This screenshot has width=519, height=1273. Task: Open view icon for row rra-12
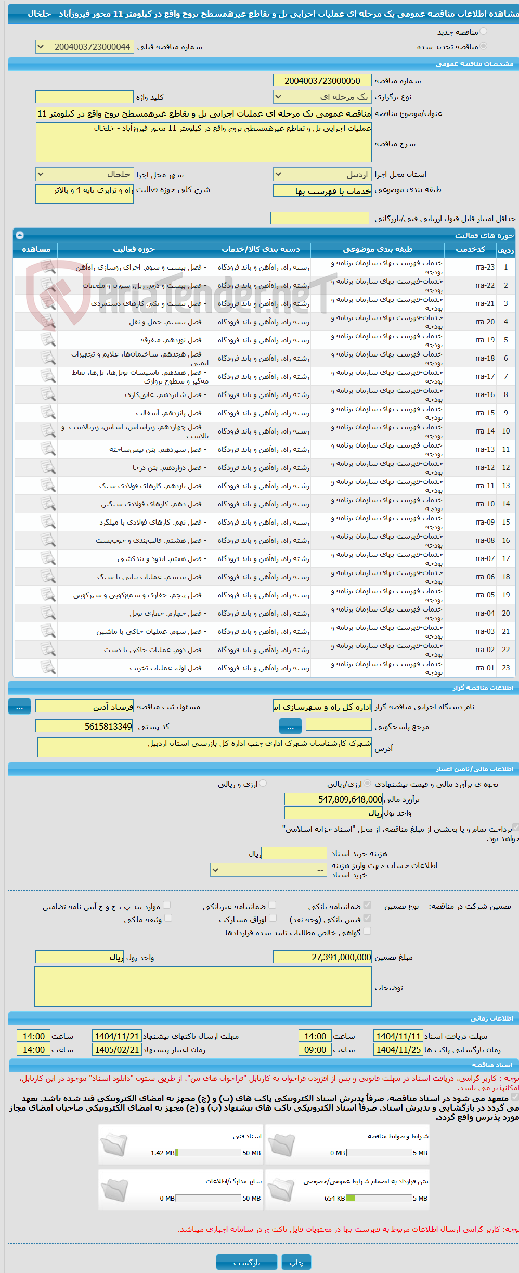pyautogui.click(x=48, y=467)
